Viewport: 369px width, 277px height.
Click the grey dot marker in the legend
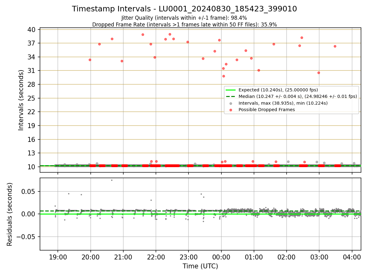coord(231,103)
